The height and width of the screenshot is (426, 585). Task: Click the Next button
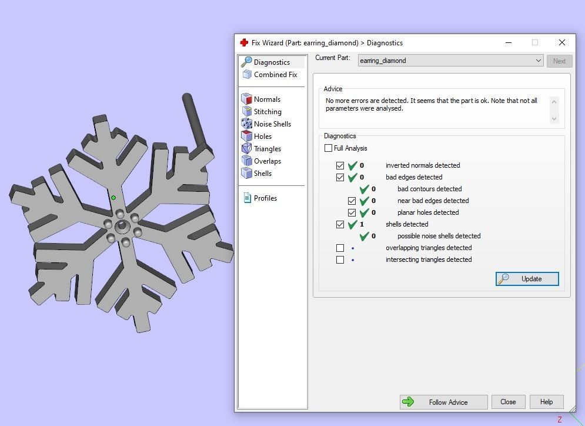coord(559,61)
